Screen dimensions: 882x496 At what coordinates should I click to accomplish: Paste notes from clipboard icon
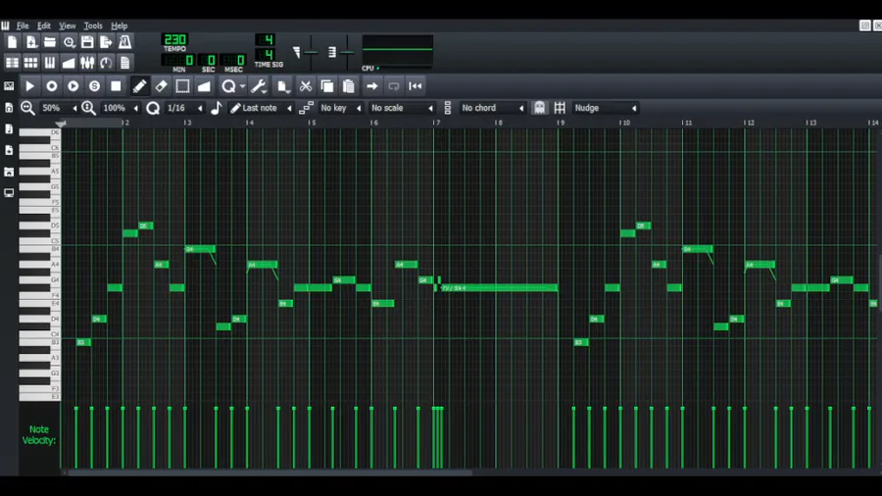348,86
